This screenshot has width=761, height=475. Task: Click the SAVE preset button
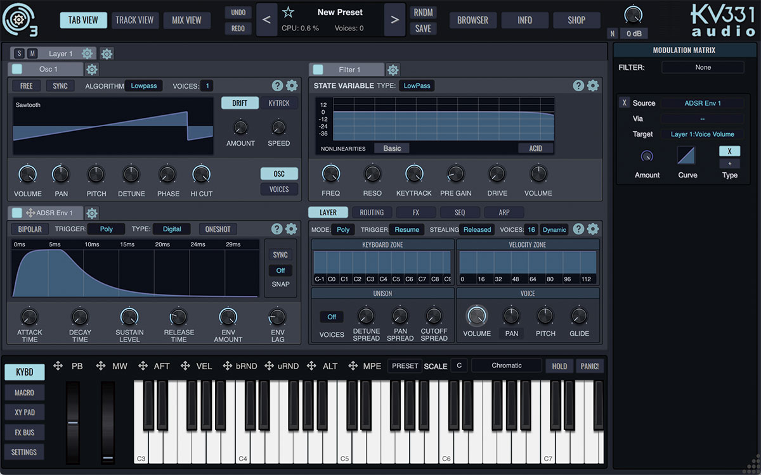[423, 28]
